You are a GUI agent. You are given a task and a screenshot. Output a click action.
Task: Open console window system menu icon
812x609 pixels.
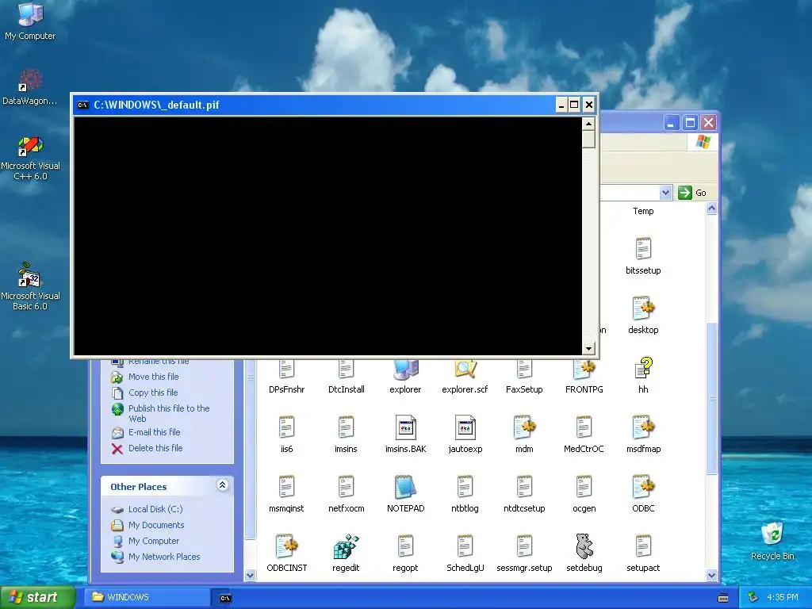point(82,105)
